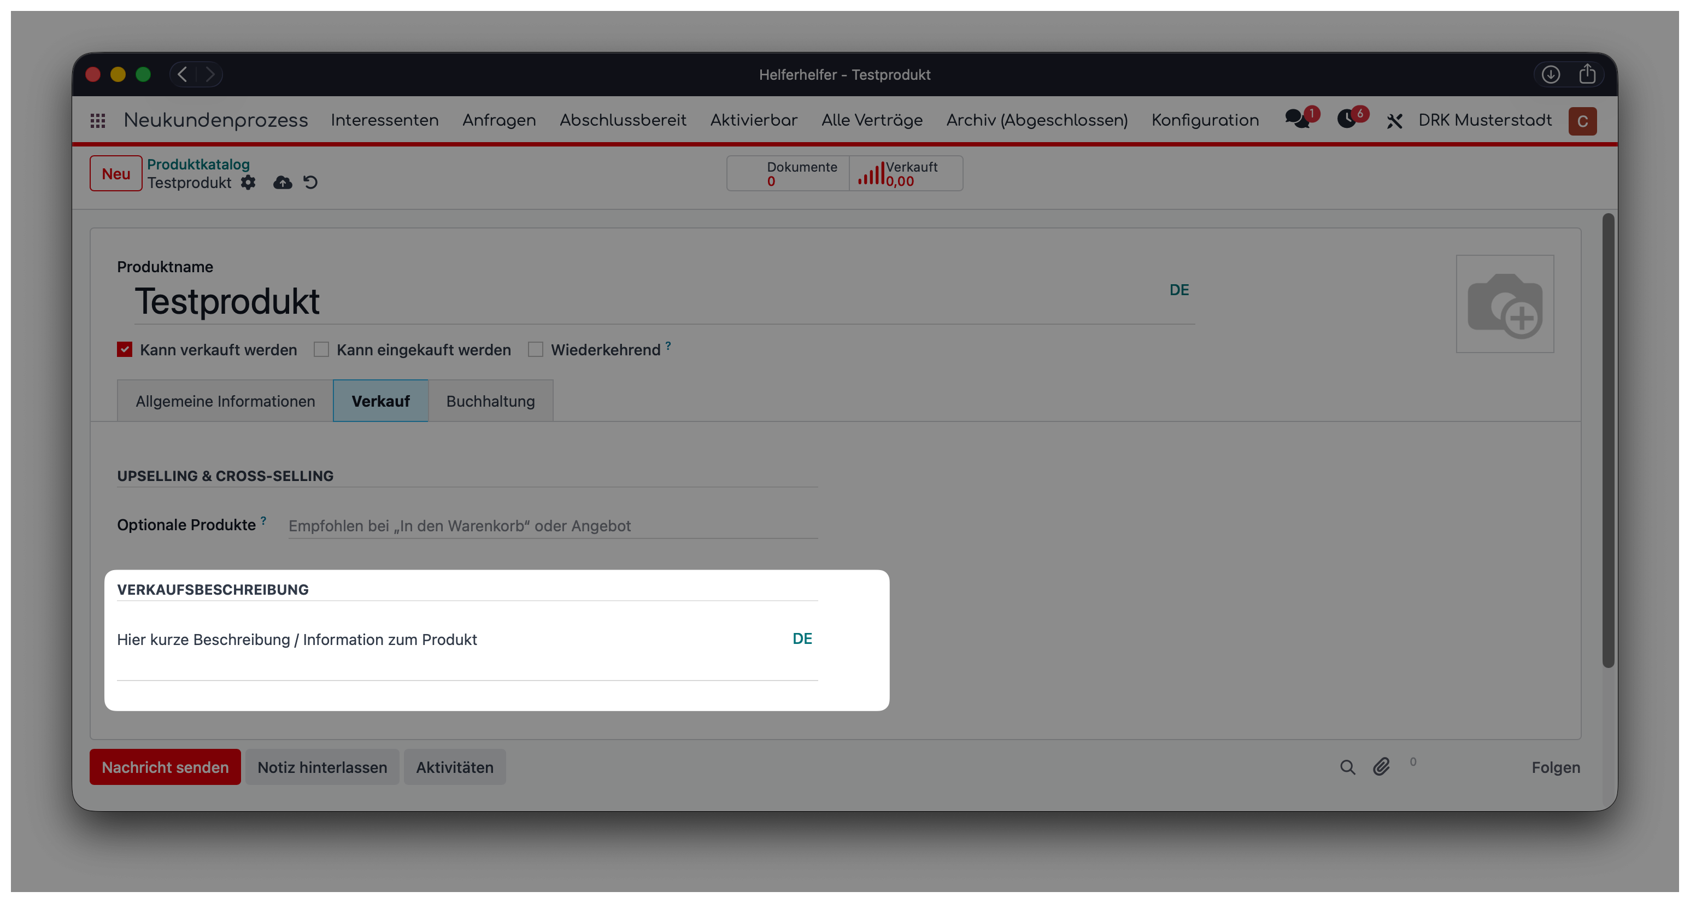Open the Verkauft bar chart stat button
Image resolution: width=1690 pixels, height=903 pixels.
coord(906,173)
